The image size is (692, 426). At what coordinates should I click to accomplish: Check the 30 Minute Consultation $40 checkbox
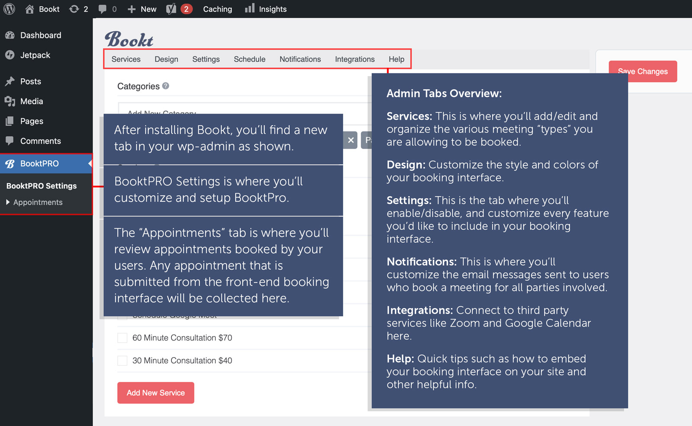(122, 361)
